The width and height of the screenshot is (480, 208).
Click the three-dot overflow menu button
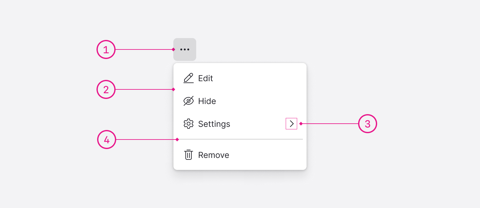click(x=185, y=49)
